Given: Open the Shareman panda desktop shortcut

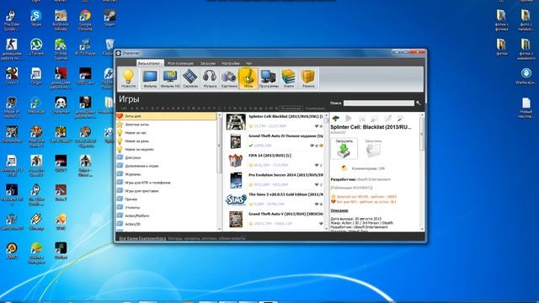Looking at the screenshot, I should pyautogui.click(x=61, y=105).
